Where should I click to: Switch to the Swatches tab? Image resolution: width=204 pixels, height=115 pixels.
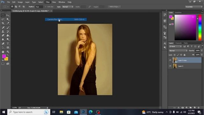(x=178, y=12)
